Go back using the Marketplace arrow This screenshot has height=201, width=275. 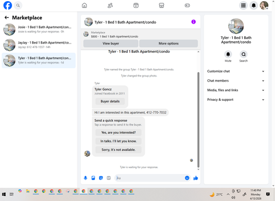[x=7, y=18]
